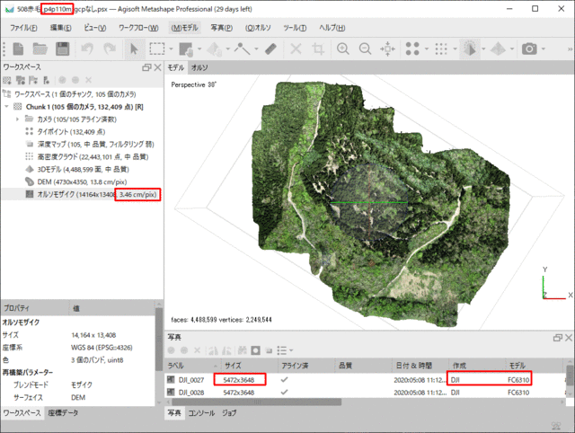Viewport: 575px width, 433px height.
Task: Click the Redo arrow in the toolbar
Action: [x=109, y=49]
